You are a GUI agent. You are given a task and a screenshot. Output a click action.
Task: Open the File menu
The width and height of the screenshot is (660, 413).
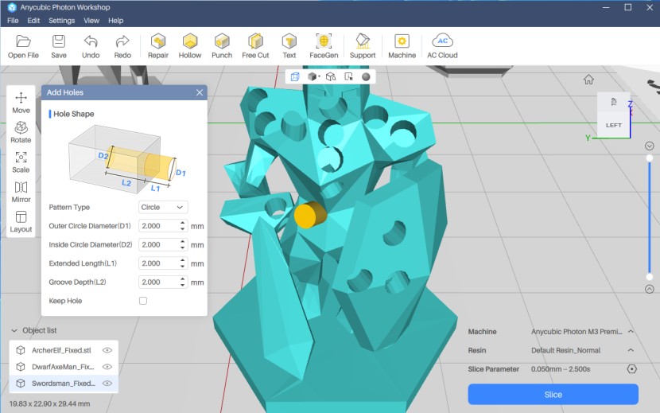[13, 21]
